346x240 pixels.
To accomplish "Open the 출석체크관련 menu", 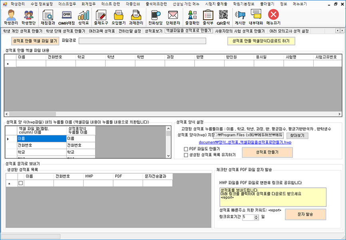I will coord(156,4).
